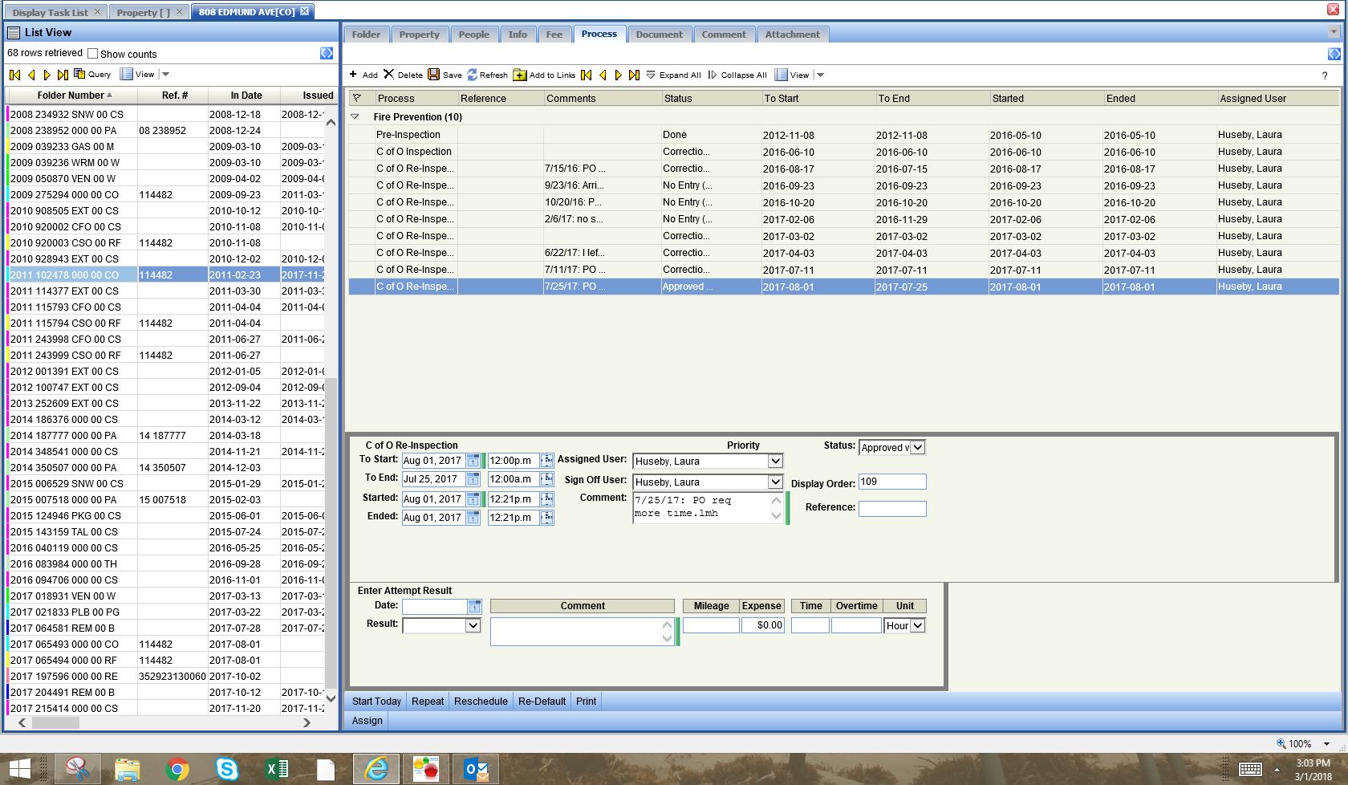Enable the Show counts checkbox

tap(92, 54)
